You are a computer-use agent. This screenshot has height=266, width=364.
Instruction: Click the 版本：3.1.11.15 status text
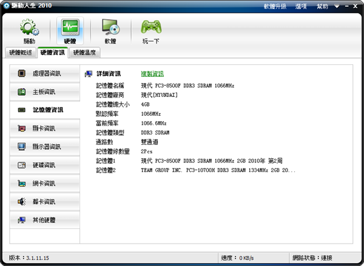[x=29, y=258]
